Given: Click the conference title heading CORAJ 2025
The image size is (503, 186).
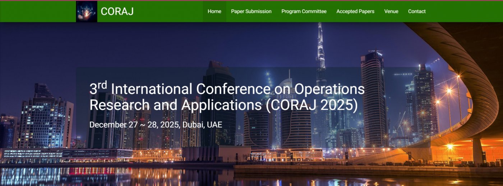Looking at the screenshot, I should 227,97.
